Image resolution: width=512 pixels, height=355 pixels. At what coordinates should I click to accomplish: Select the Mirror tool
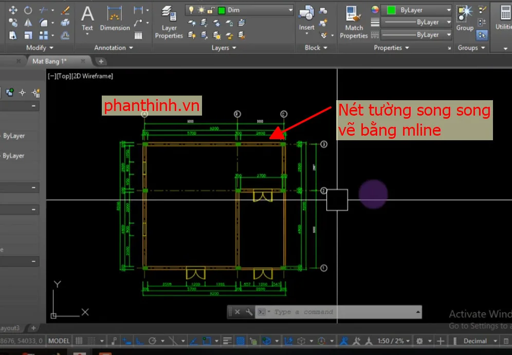pyautogui.click(x=28, y=23)
